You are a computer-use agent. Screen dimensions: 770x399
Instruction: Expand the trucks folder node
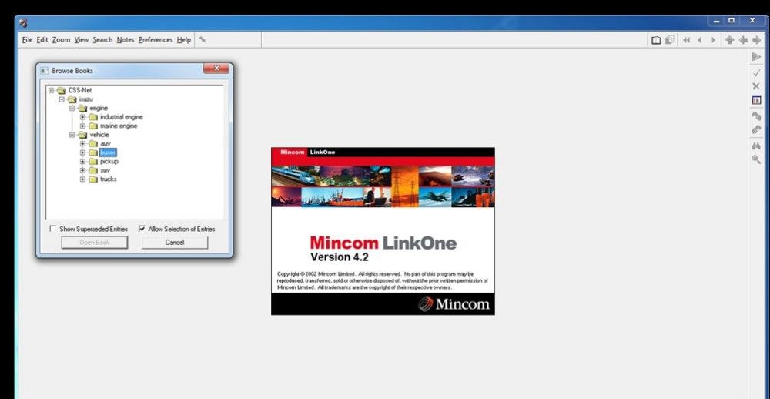click(x=82, y=179)
